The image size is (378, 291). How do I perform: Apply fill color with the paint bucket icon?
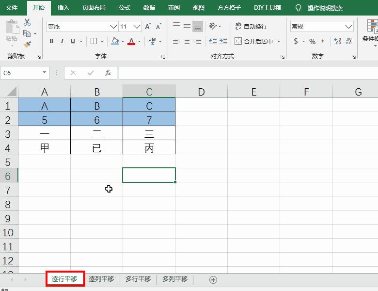click(115, 41)
